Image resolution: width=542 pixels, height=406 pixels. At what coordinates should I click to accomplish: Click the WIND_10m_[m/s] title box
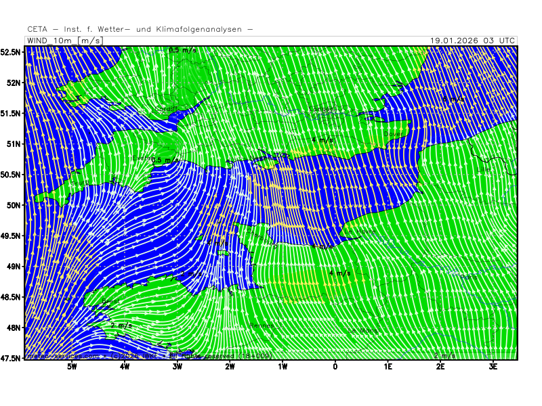click(64, 41)
